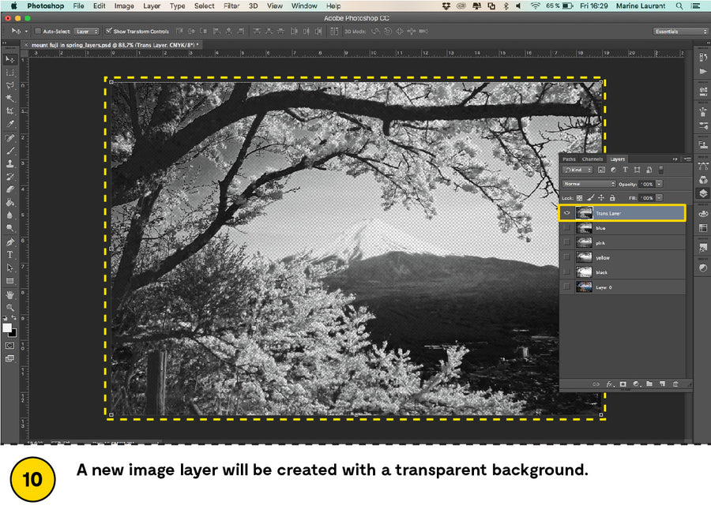Add layer style with the fx icon

click(x=610, y=384)
